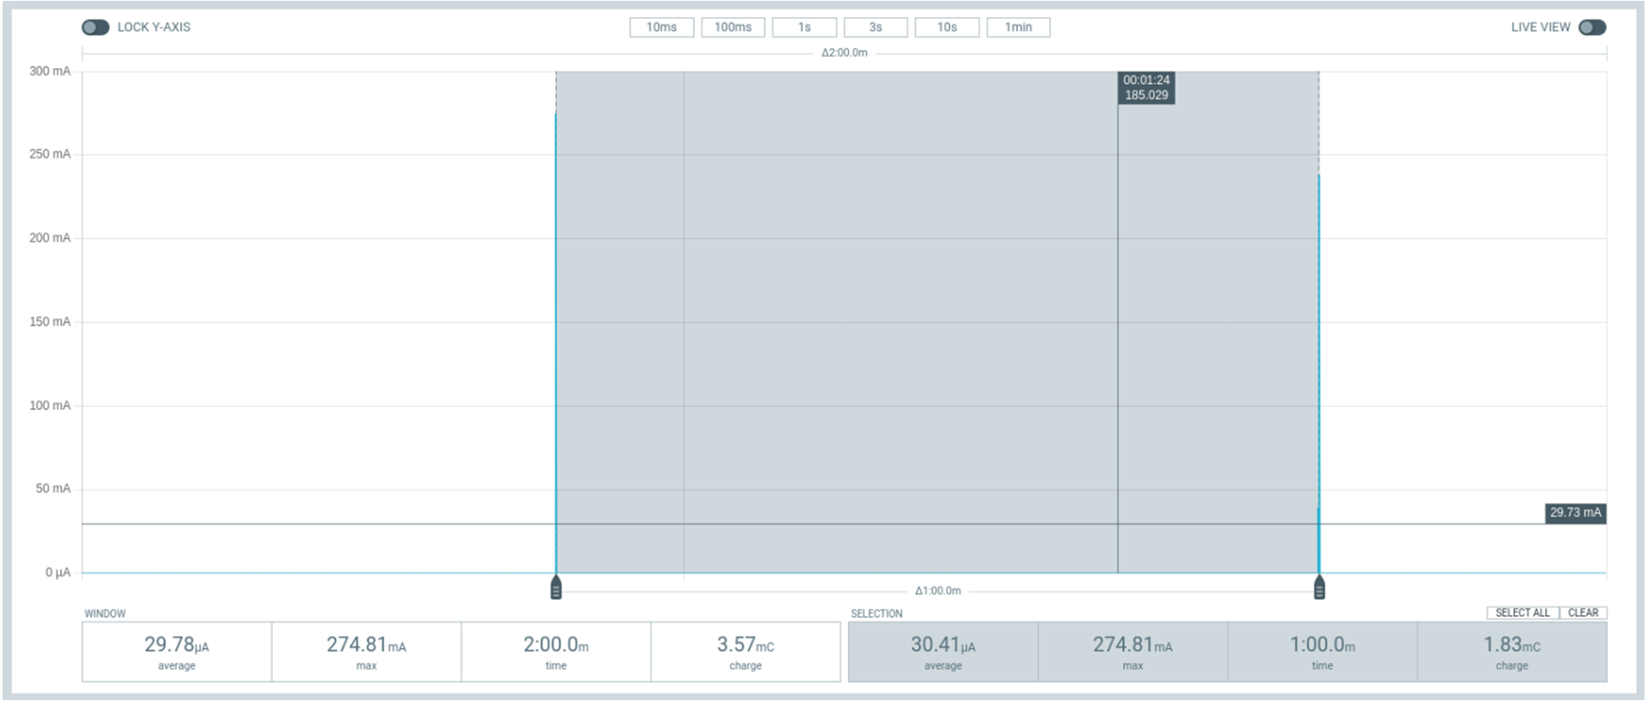Click the 0 µA y-axis label

coord(58,573)
